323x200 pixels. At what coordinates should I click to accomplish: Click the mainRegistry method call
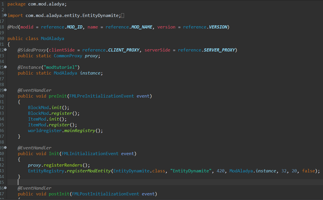pyautogui.click(x=79, y=131)
